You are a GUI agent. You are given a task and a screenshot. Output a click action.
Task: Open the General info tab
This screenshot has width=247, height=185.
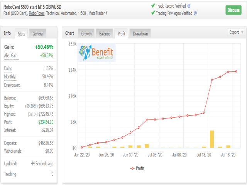tap(38, 34)
